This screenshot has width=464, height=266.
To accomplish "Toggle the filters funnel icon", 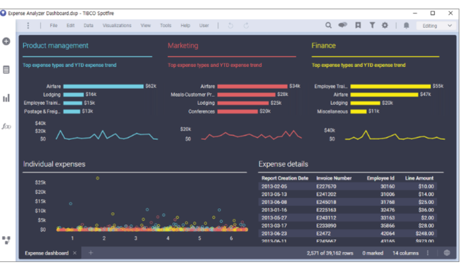I will pyautogui.click(x=372, y=25).
